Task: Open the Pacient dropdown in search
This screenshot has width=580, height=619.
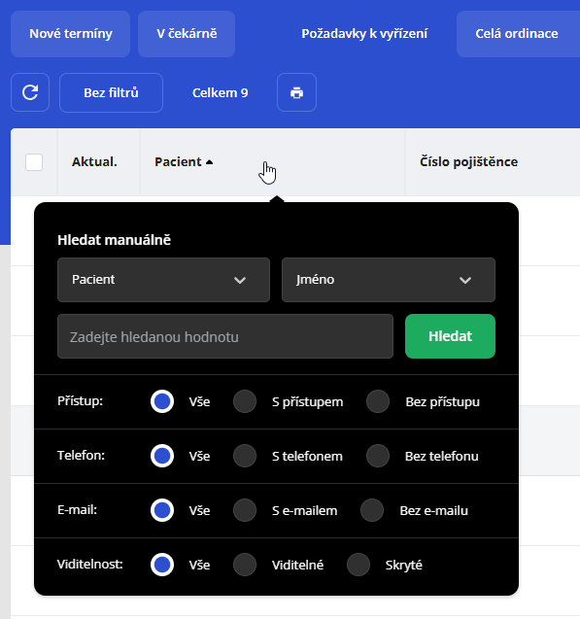Action: pyautogui.click(x=164, y=280)
